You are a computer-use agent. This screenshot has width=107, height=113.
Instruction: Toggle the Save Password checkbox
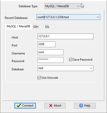[71, 60]
